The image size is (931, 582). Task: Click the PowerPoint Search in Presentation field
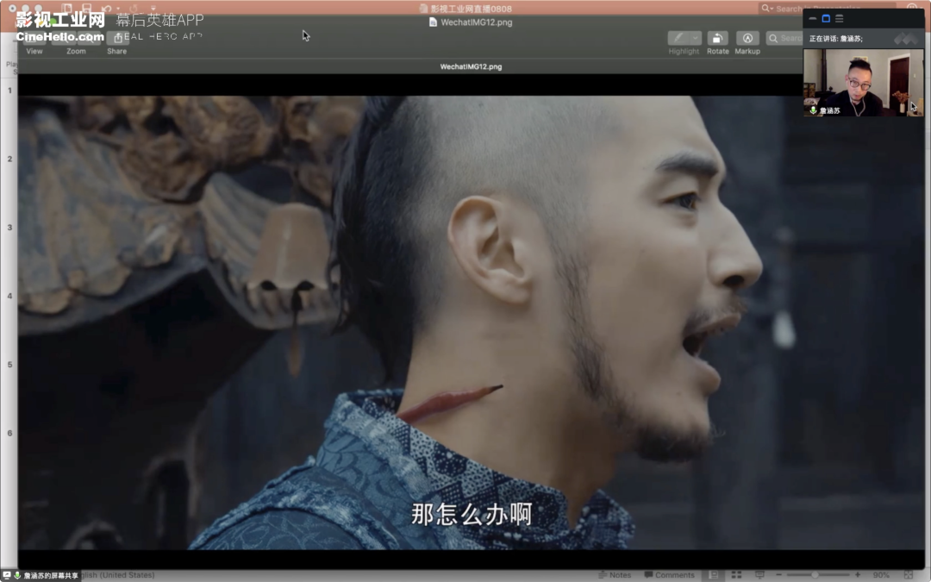coord(827,9)
